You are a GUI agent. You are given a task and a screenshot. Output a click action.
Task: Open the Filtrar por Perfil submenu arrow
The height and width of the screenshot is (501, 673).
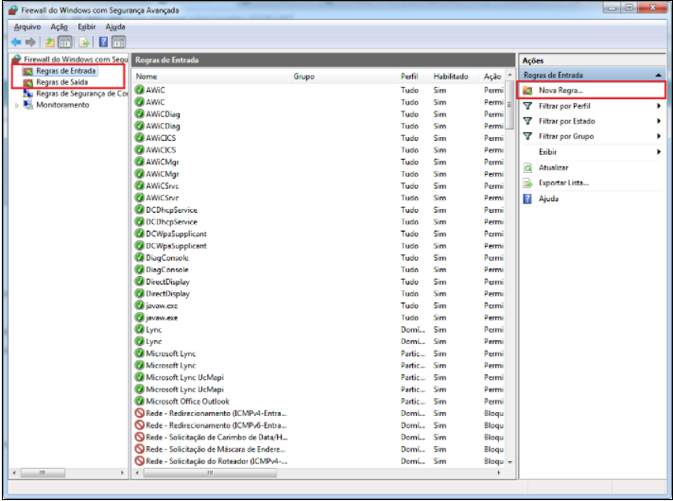pos(659,106)
